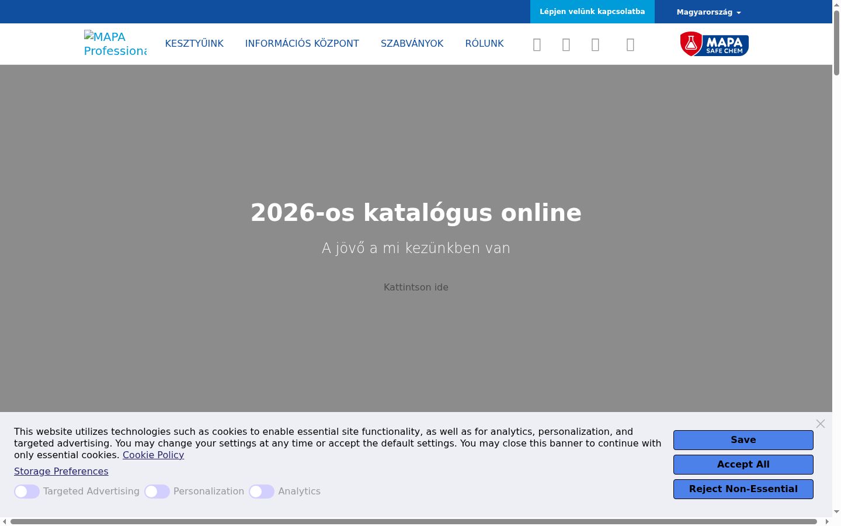Image resolution: width=841 pixels, height=526 pixels.
Task: Turn on the Analytics switch
Action: click(x=262, y=492)
